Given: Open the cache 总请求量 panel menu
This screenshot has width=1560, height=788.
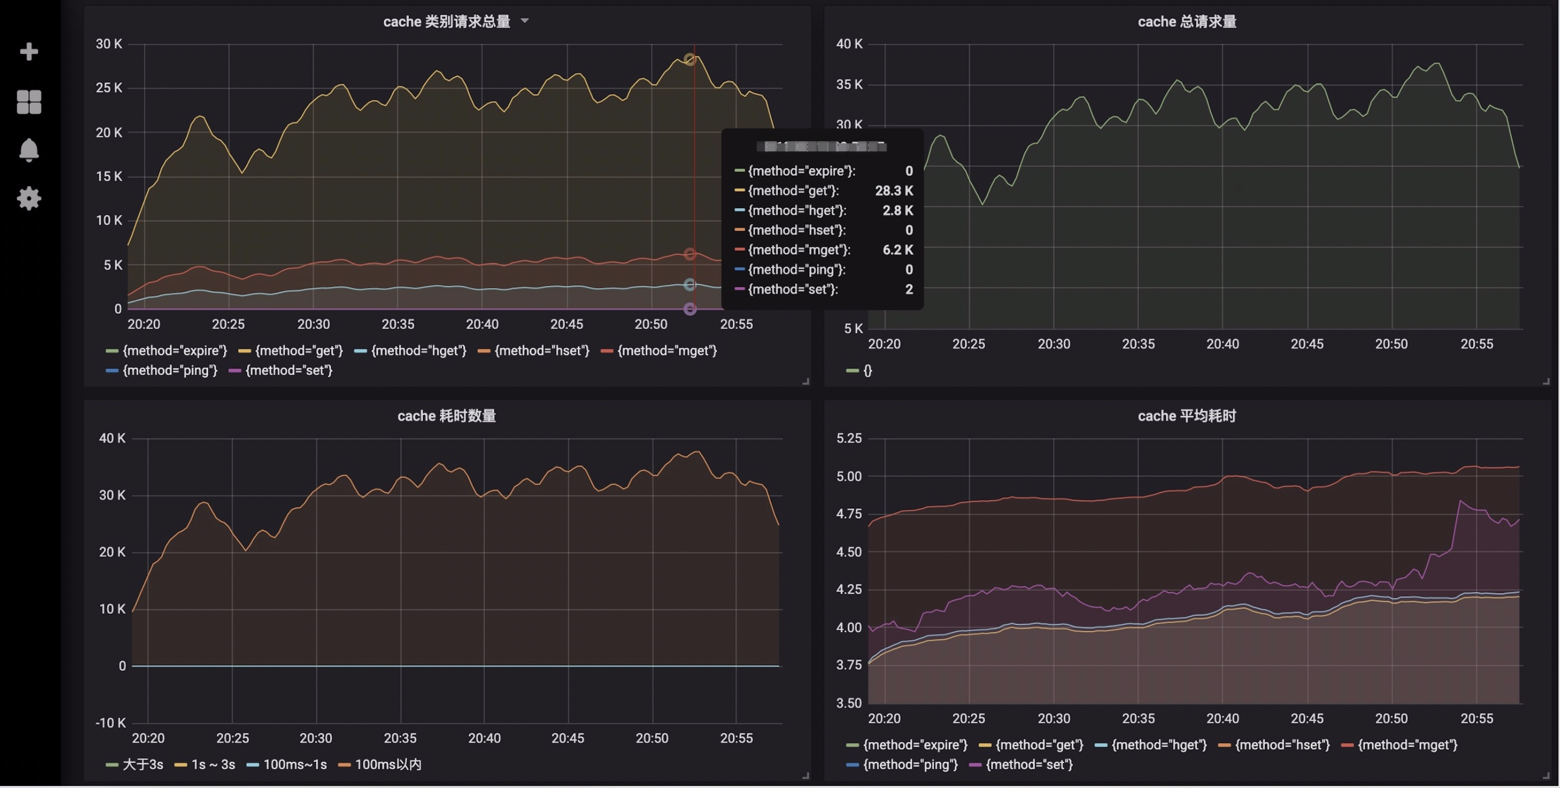Looking at the screenshot, I should click(x=1186, y=21).
